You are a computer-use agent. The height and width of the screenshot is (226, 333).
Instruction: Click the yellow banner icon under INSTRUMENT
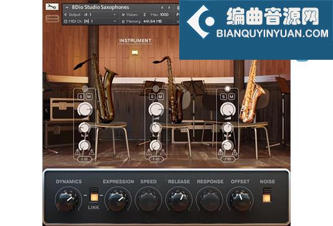click(135, 52)
